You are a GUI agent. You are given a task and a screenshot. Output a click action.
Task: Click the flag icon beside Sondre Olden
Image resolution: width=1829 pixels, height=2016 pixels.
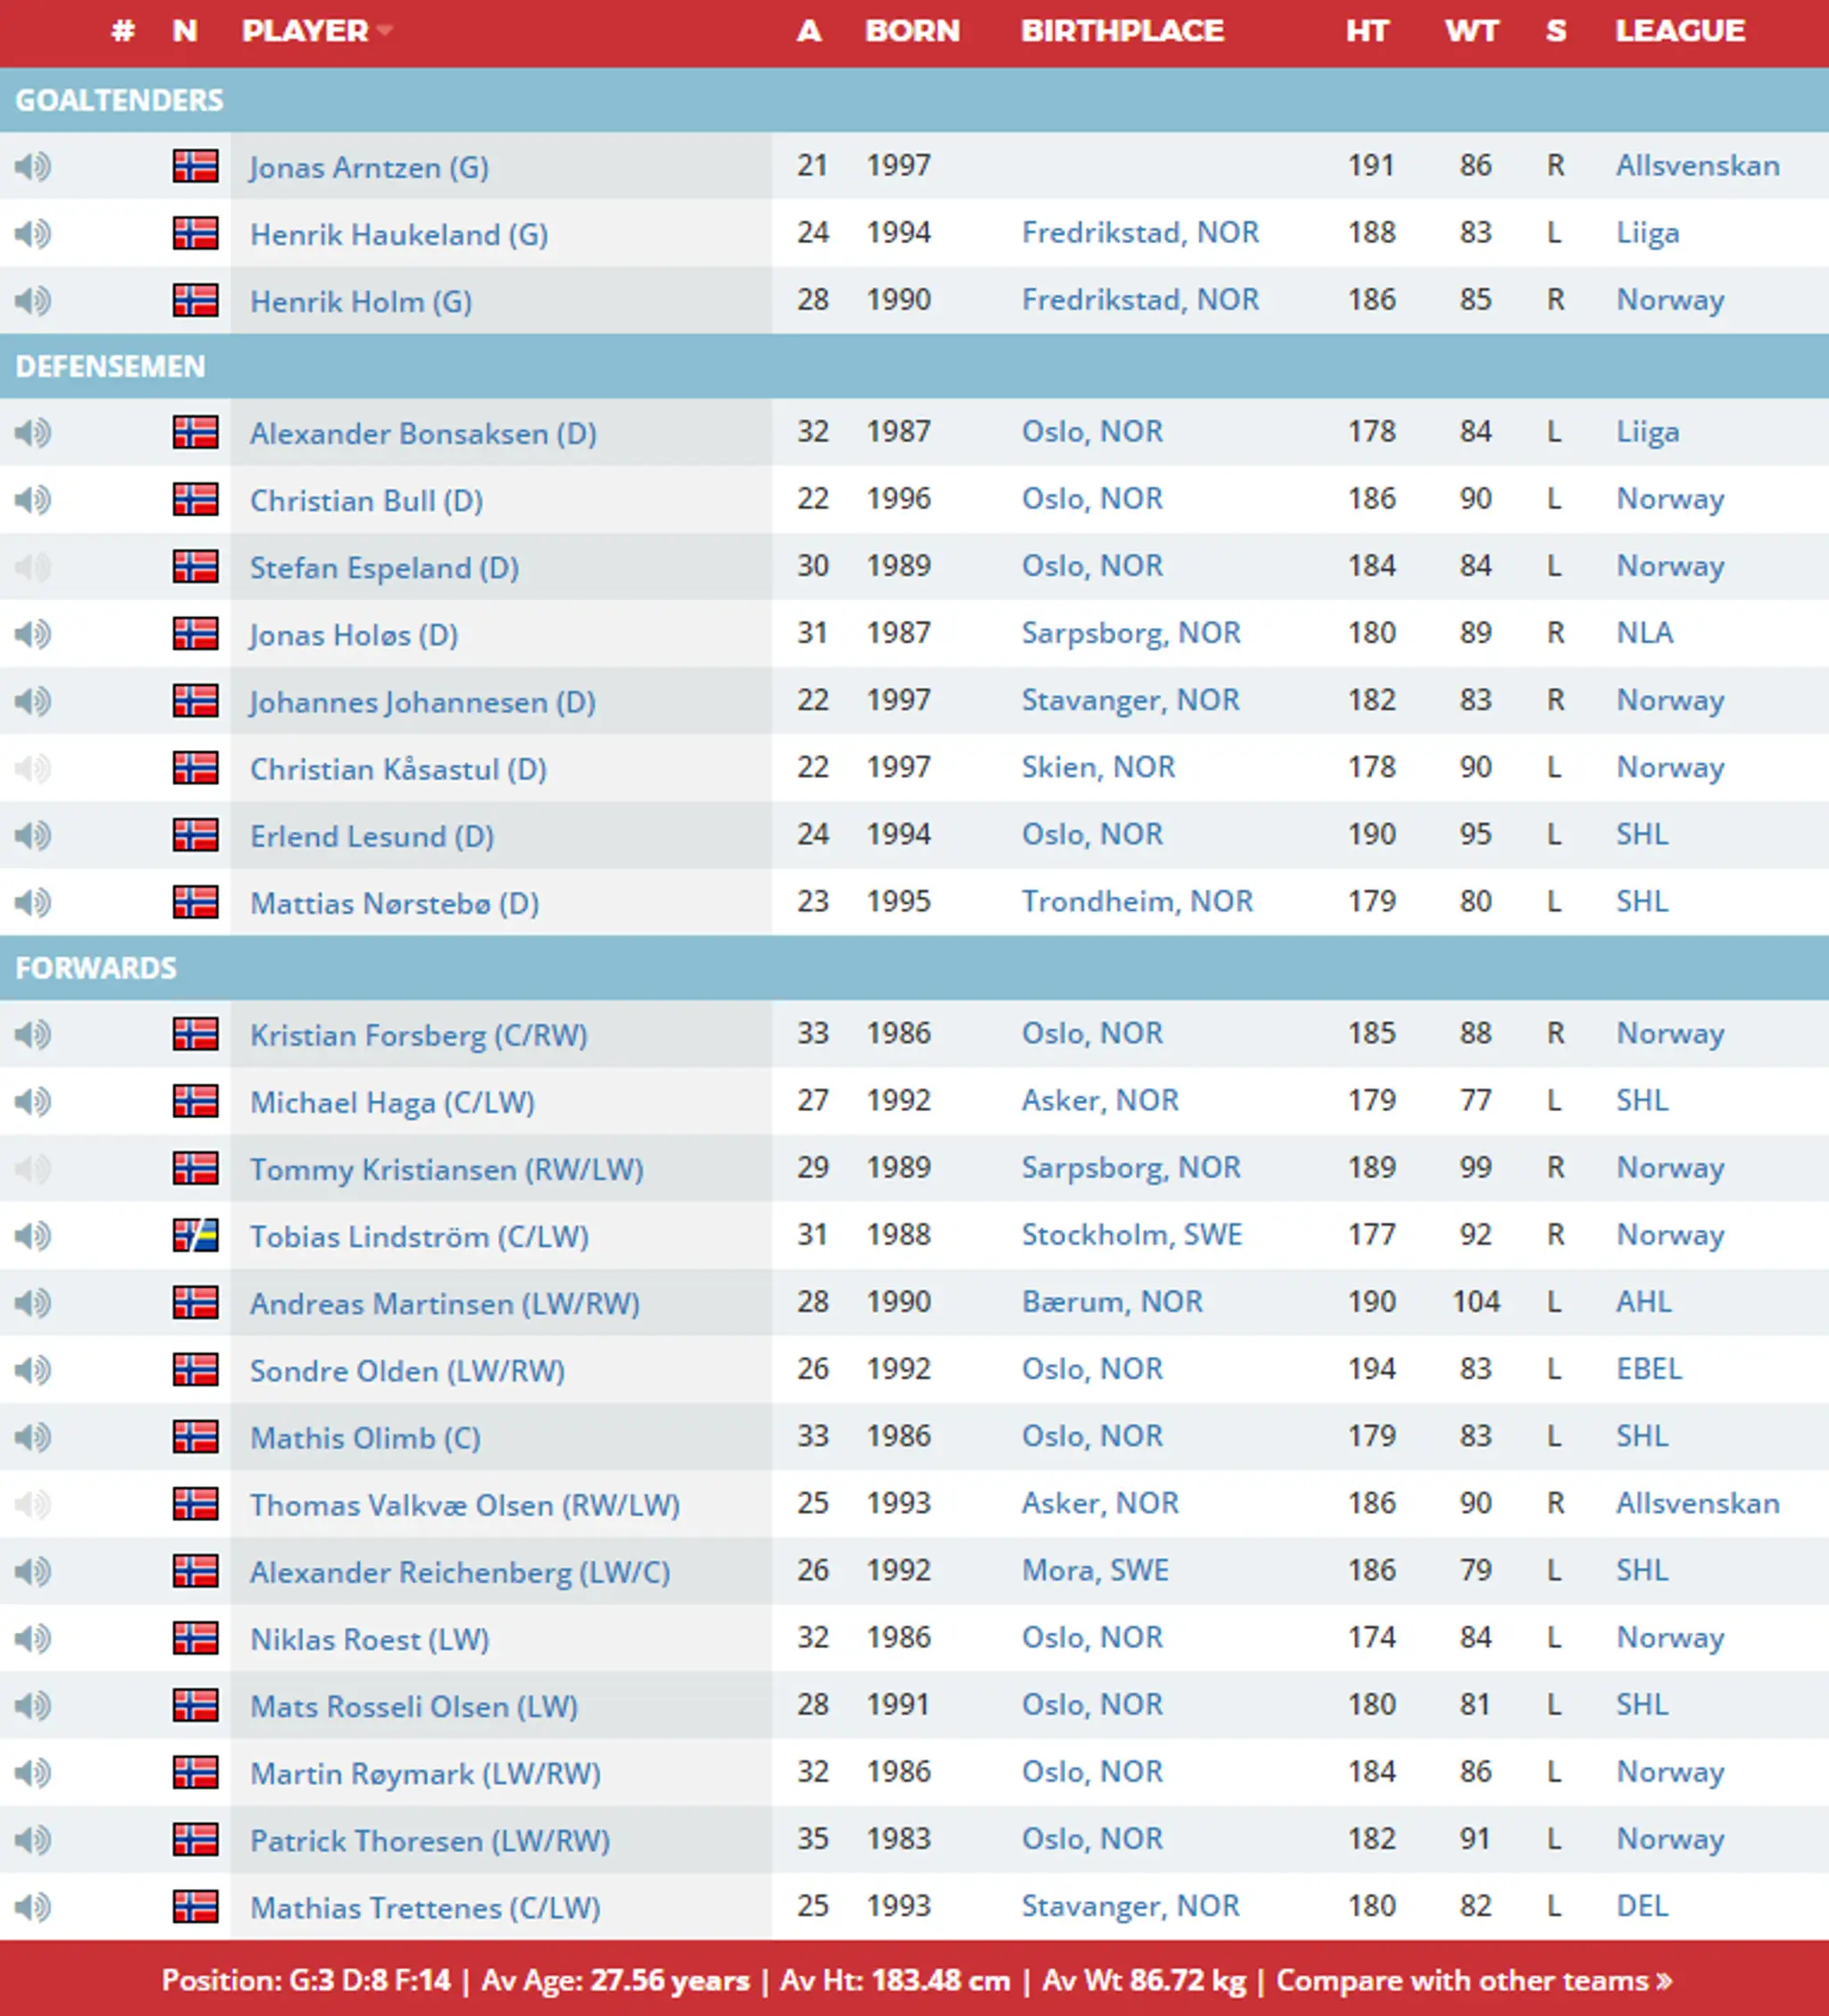coord(195,1370)
